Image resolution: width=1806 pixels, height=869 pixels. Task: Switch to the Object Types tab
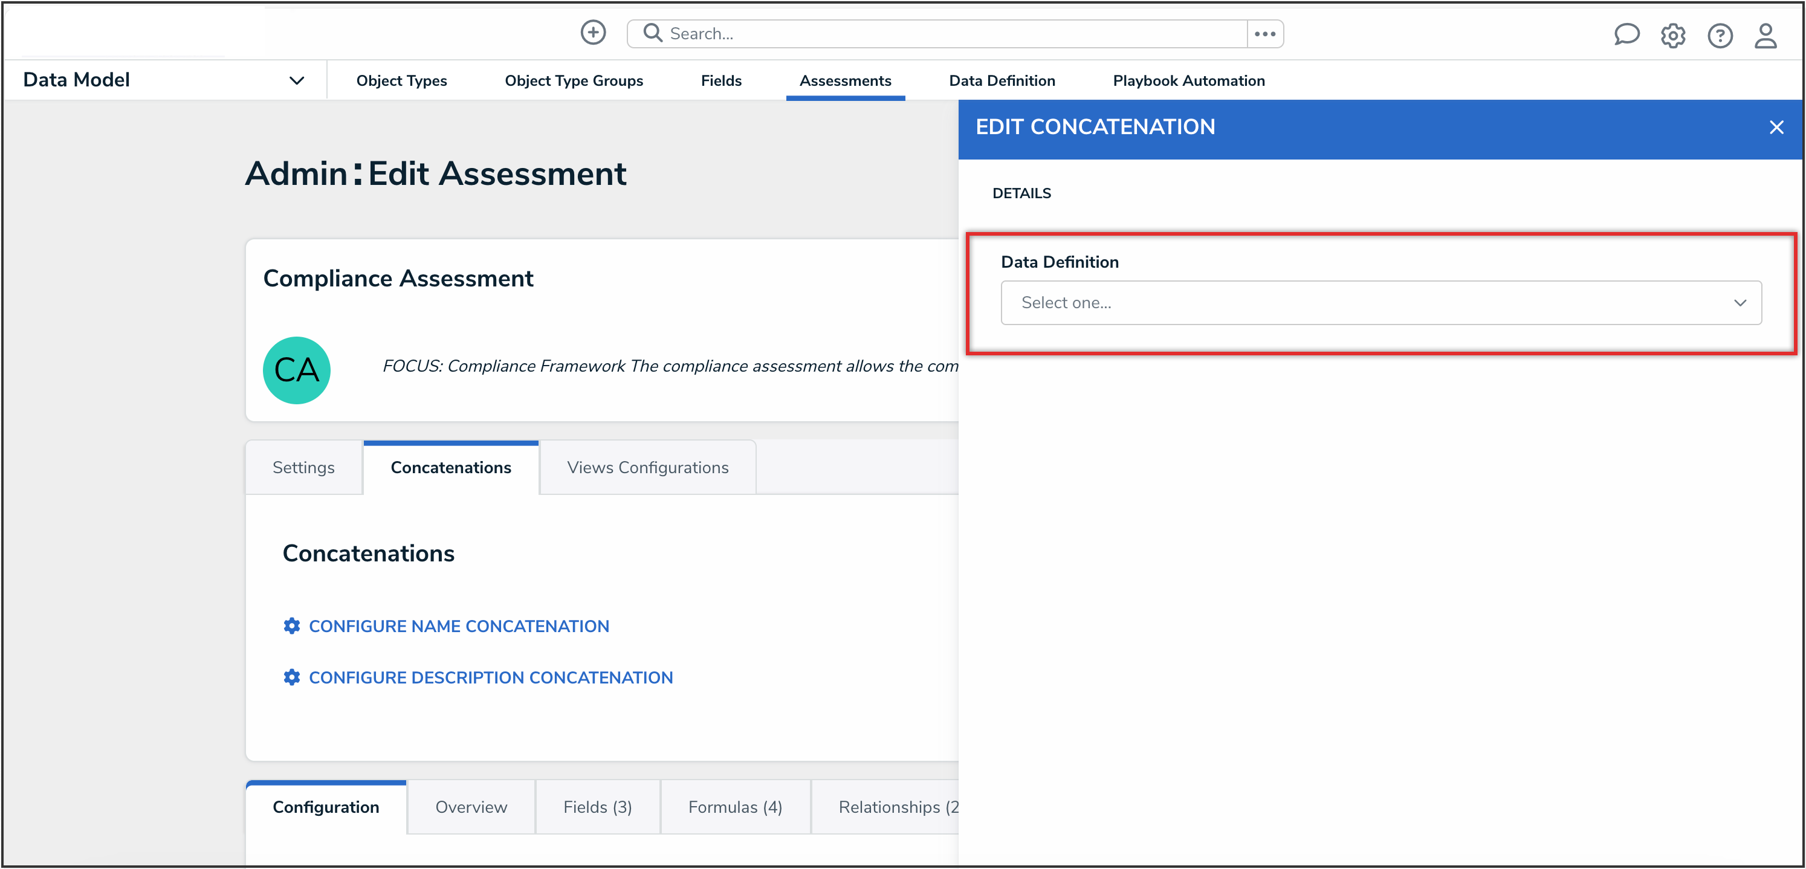401,80
